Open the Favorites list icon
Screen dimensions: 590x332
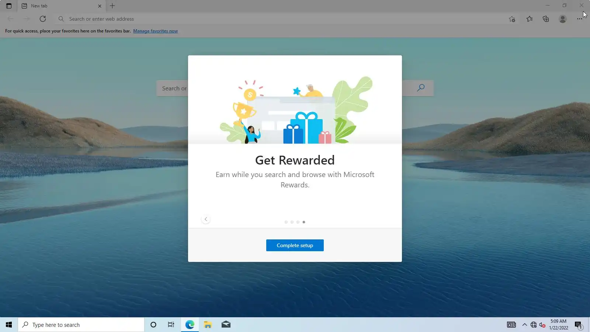point(530,19)
